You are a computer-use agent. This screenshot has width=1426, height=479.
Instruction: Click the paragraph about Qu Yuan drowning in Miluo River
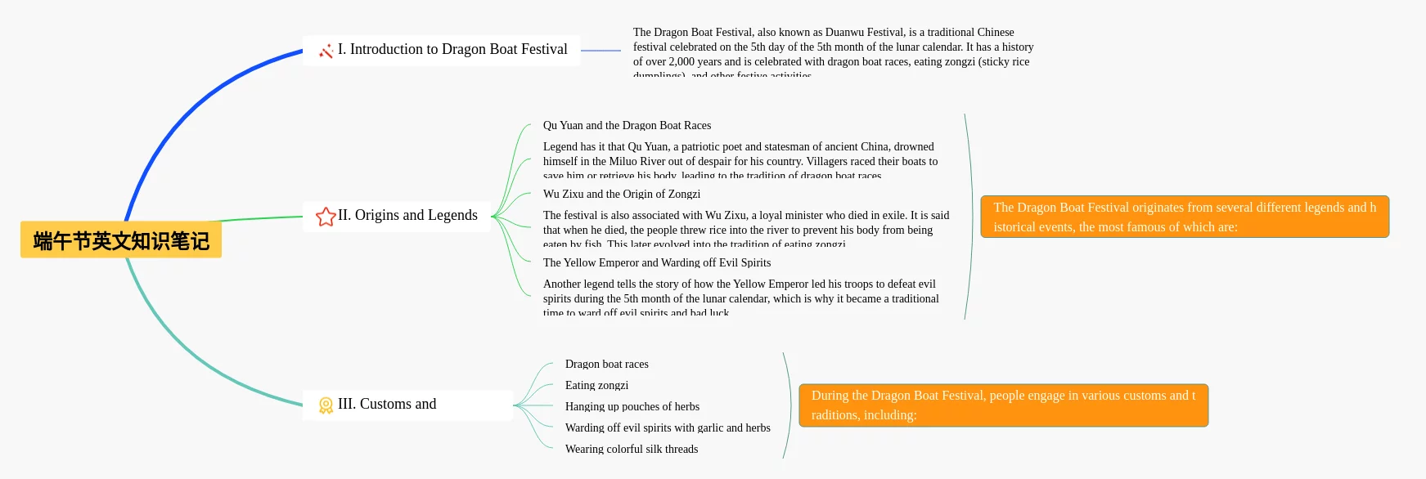click(x=740, y=160)
